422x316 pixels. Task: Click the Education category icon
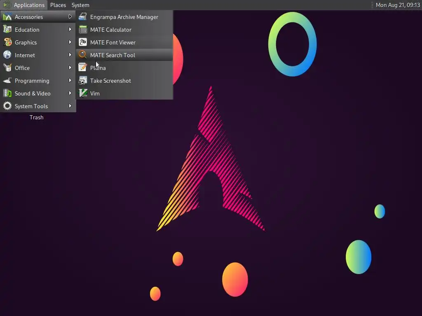(x=7, y=30)
